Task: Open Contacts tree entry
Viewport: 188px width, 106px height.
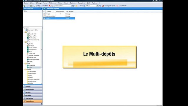Action: (x=30, y=46)
